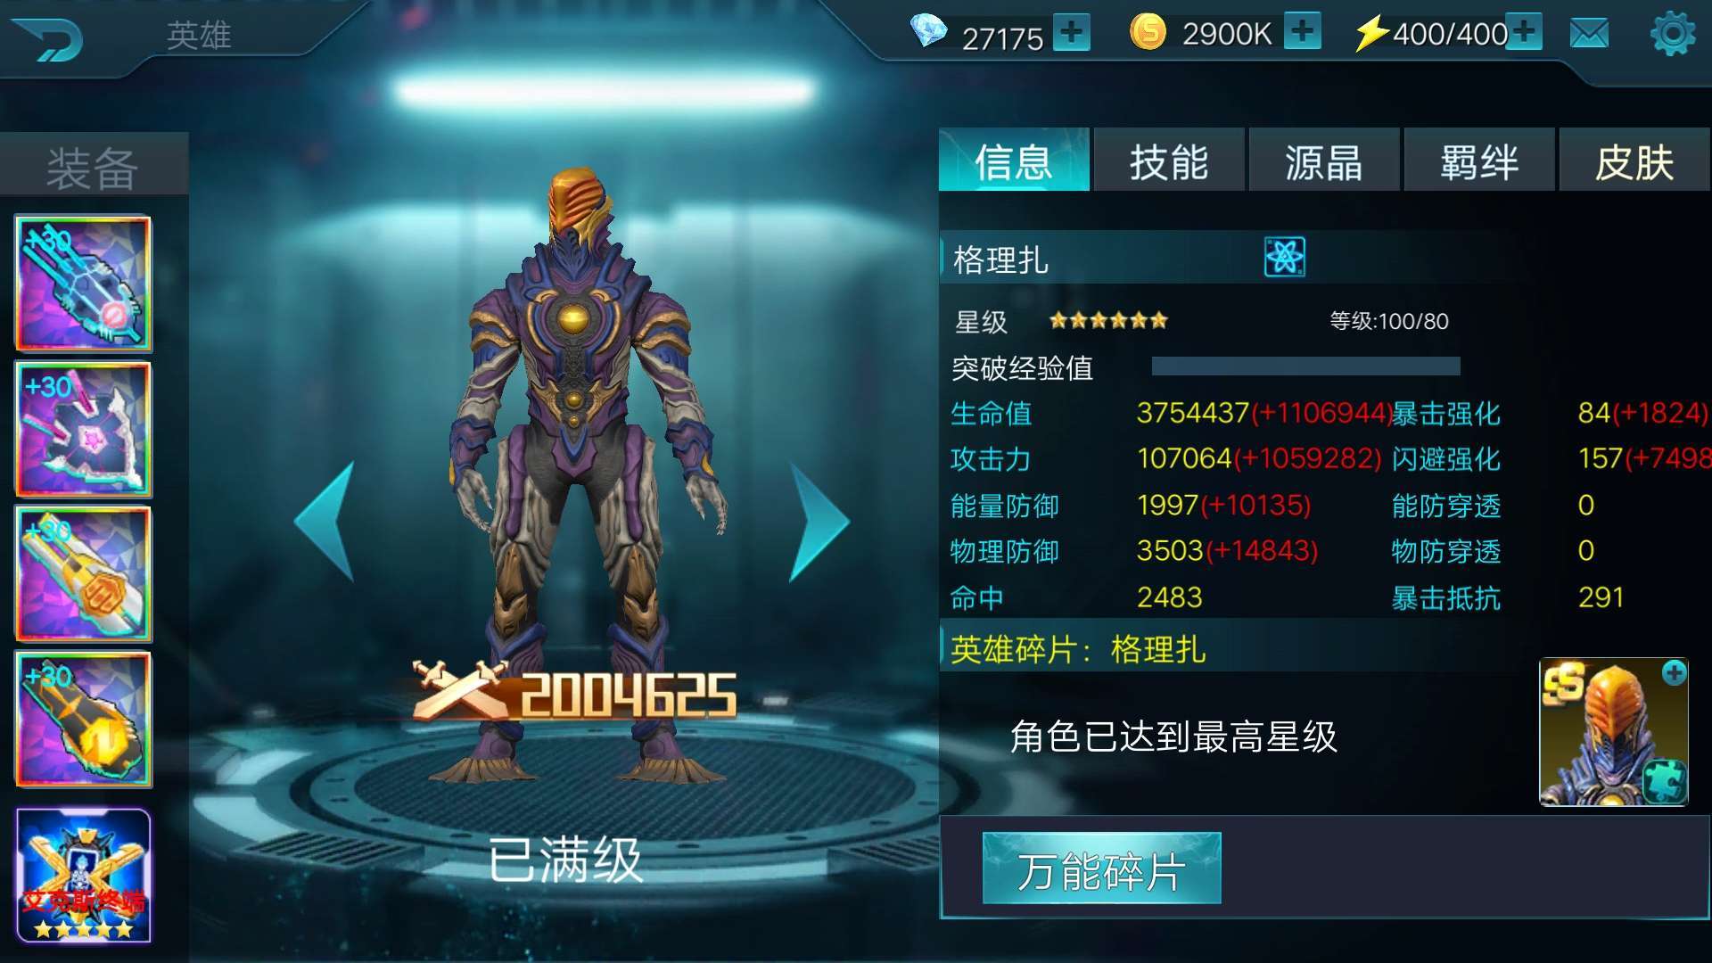
Task: Switch to the 源晶 tab
Action: tap(1324, 160)
